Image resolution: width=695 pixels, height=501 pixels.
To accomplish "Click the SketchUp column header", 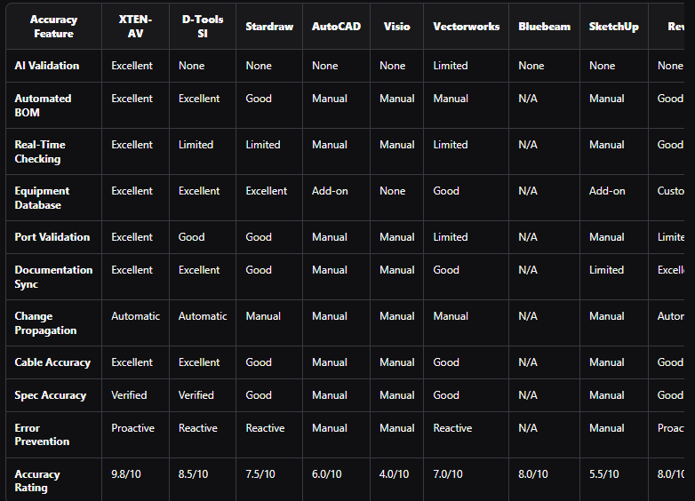I will point(613,26).
